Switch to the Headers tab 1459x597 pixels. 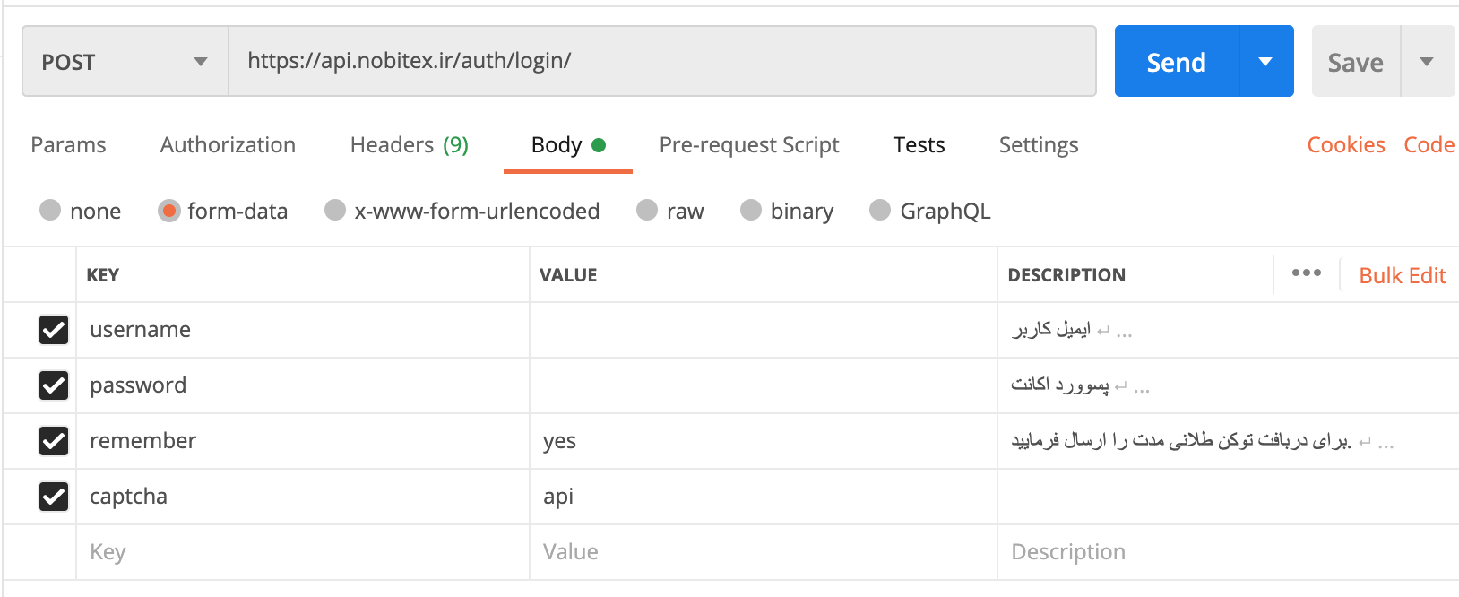(409, 145)
